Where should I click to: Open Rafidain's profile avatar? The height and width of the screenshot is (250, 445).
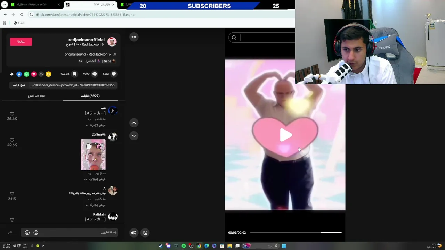pyautogui.click(x=113, y=217)
